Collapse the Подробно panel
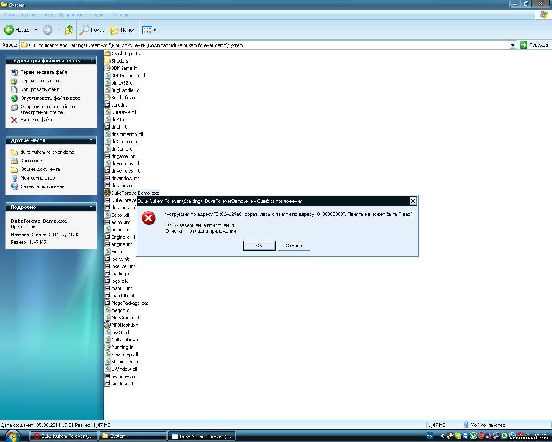Image resolution: width=552 pixels, height=442 pixels. coord(91,207)
